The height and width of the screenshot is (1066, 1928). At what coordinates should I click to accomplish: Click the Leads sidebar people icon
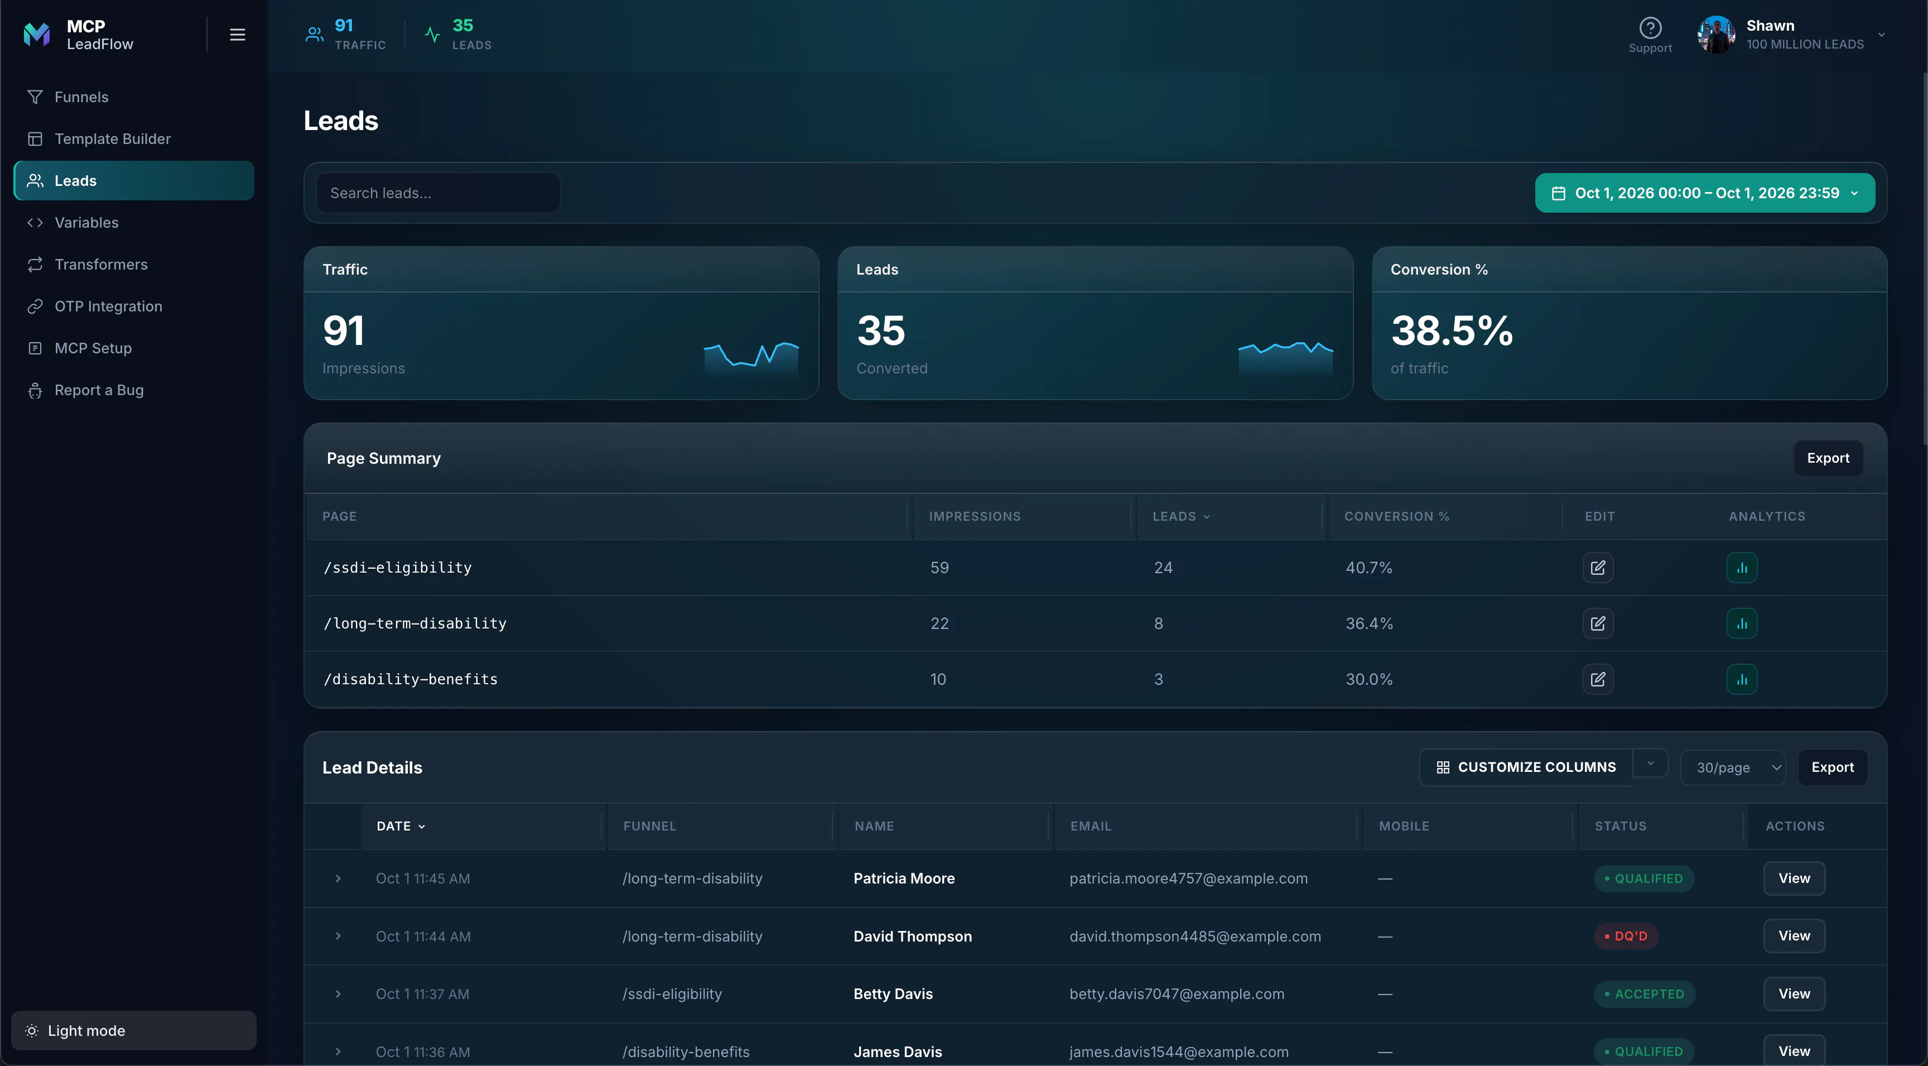[35, 180]
